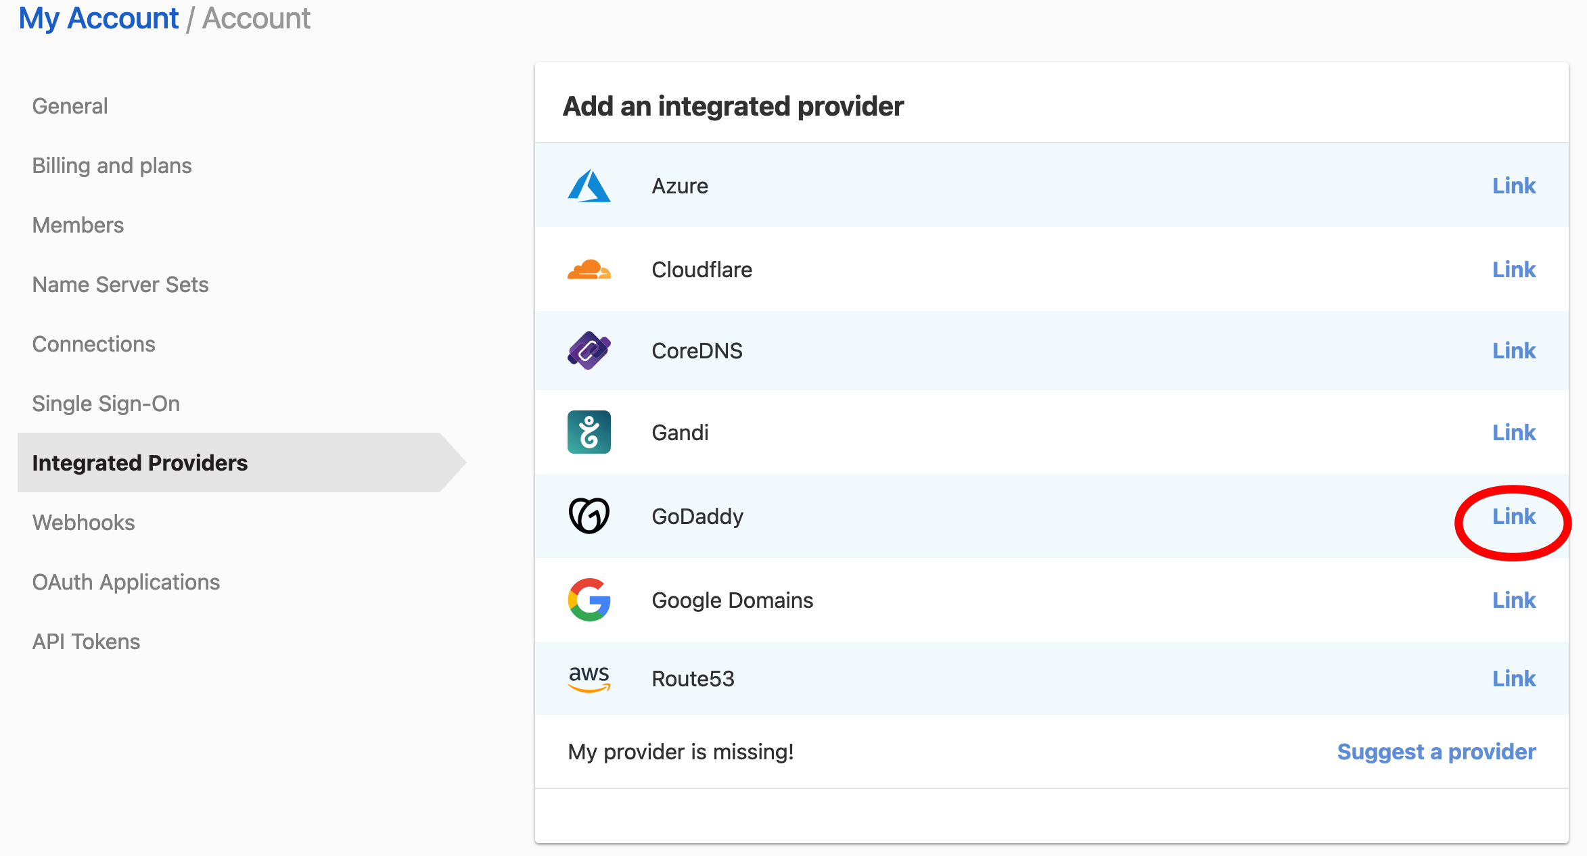Navigate to Billing and plans
1587x856 pixels.
coord(112,165)
